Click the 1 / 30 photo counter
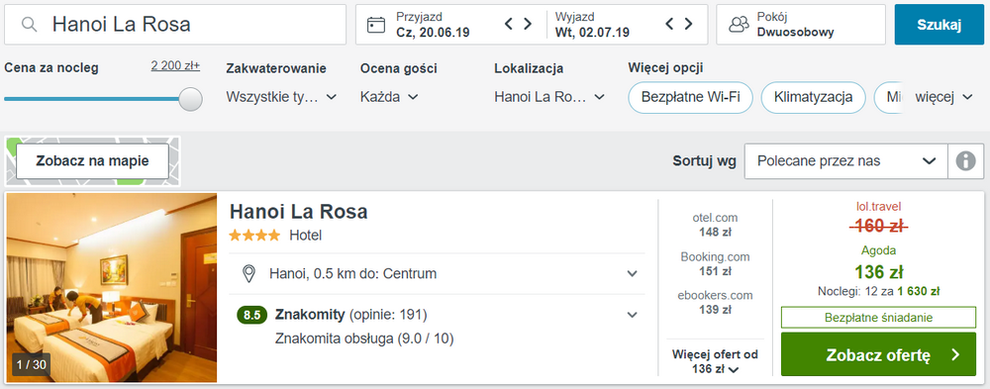This screenshot has height=389, width=990. click(31, 364)
